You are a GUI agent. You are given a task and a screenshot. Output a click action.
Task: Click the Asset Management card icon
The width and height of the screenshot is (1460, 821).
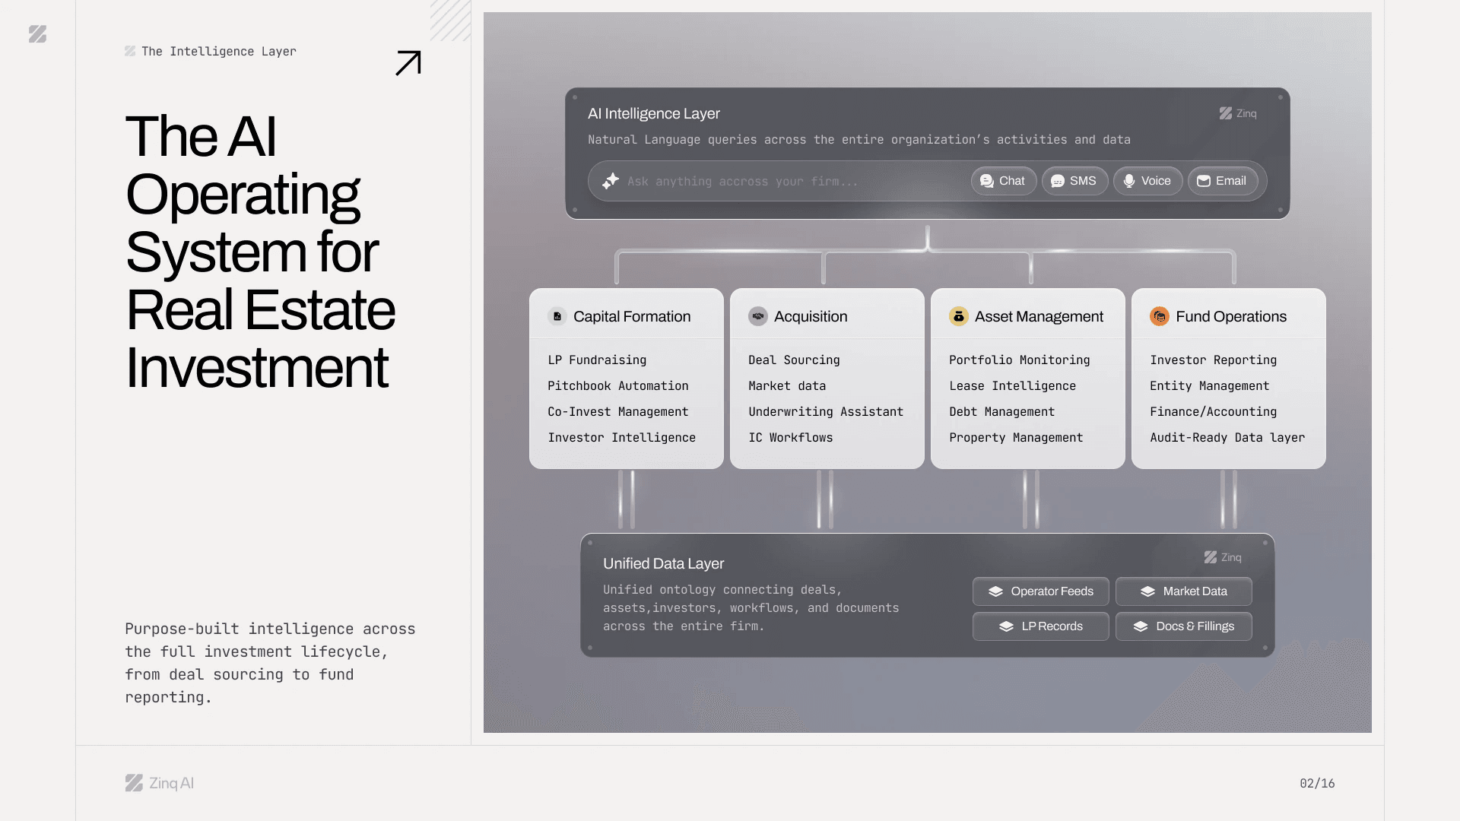tap(959, 316)
